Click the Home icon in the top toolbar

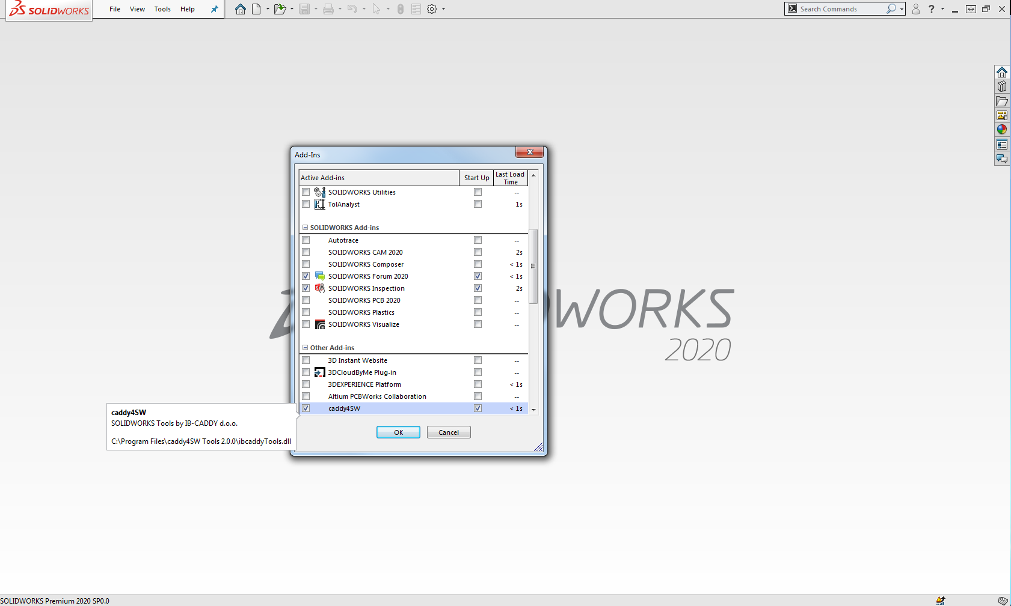click(240, 9)
